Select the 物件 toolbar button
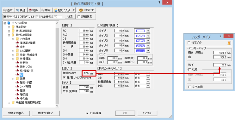Screen dimensions: 235x120 (x=34, y=10)
